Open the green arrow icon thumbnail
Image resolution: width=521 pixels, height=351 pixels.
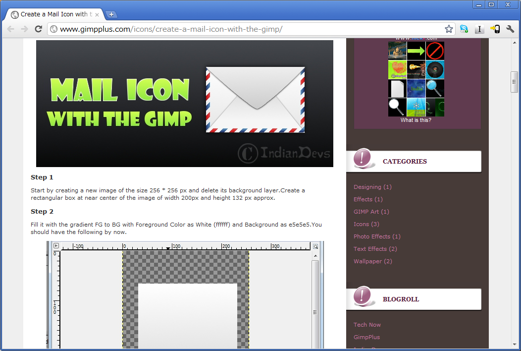point(416,51)
